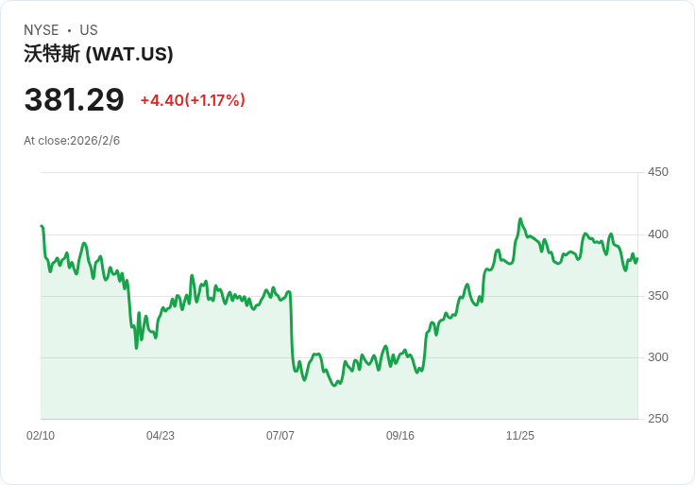Click the 400 value on the price axis

[x=658, y=234]
